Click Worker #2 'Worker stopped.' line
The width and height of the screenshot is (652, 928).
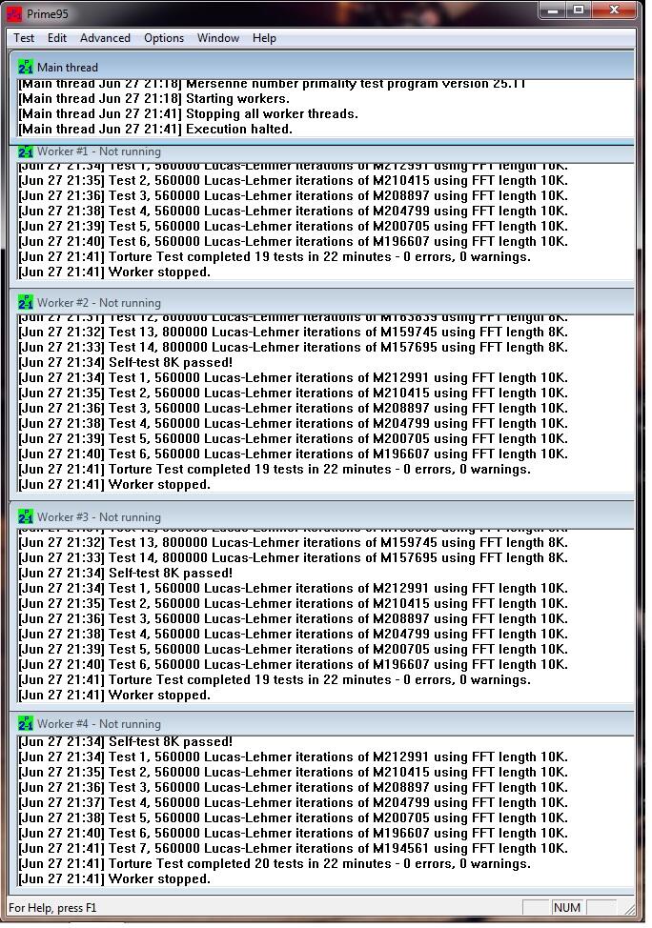(114, 485)
